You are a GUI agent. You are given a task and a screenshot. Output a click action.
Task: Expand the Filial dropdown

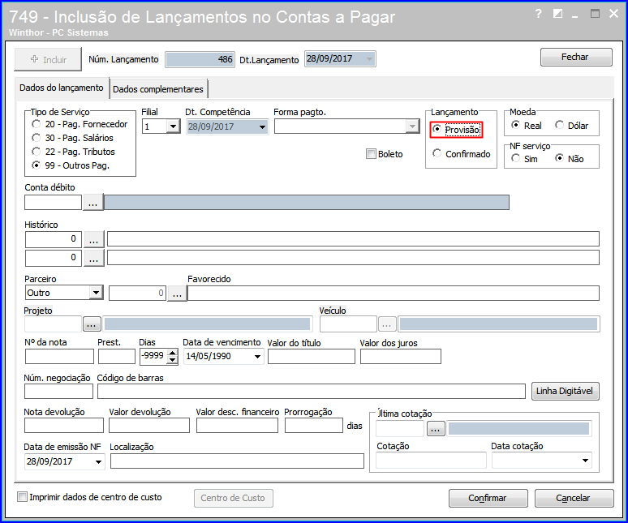[x=173, y=126]
